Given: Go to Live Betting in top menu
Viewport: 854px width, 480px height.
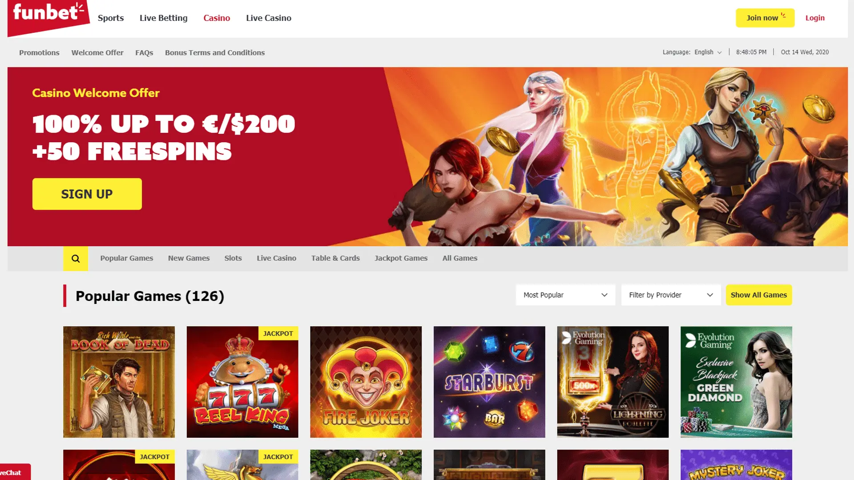Looking at the screenshot, I should [x=163, y=18].
